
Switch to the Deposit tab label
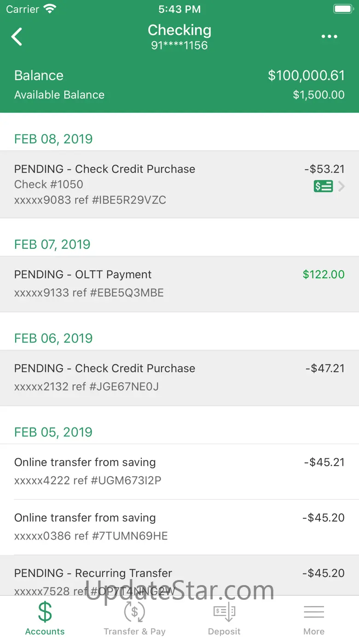(x=224, y=632)
